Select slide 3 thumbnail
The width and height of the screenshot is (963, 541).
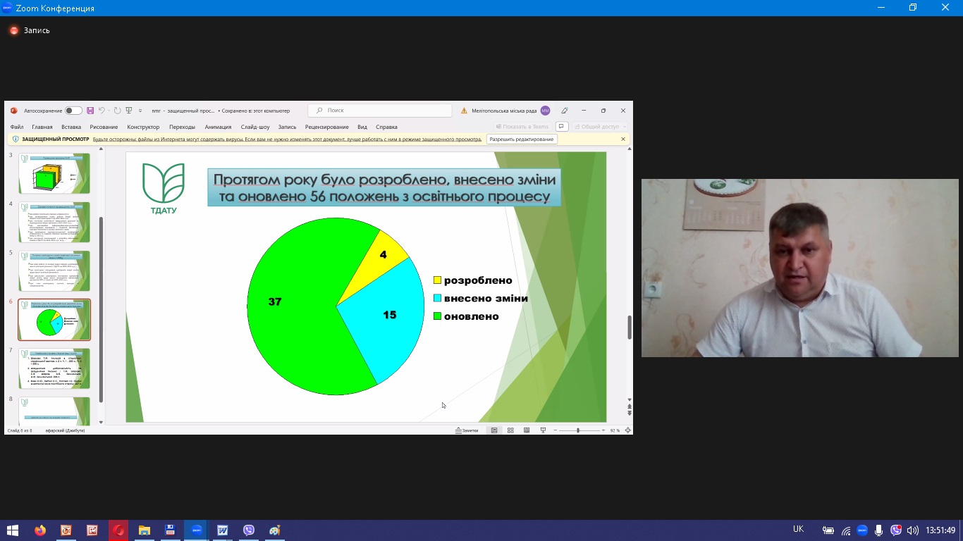tap(54, 173)
